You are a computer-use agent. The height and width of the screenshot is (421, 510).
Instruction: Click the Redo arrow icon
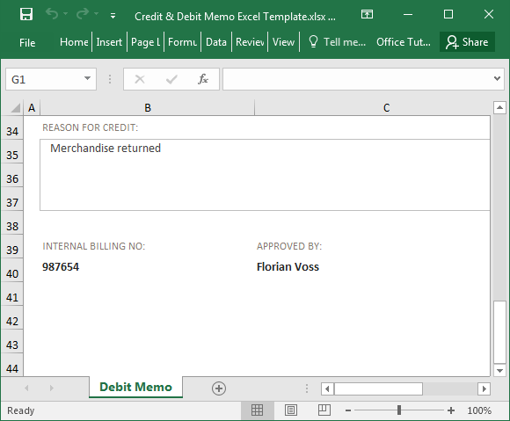point(83,14)
